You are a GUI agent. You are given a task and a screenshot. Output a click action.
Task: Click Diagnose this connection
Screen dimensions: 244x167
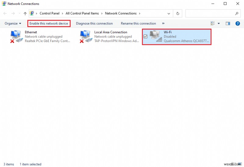click(x=94, y=23)
